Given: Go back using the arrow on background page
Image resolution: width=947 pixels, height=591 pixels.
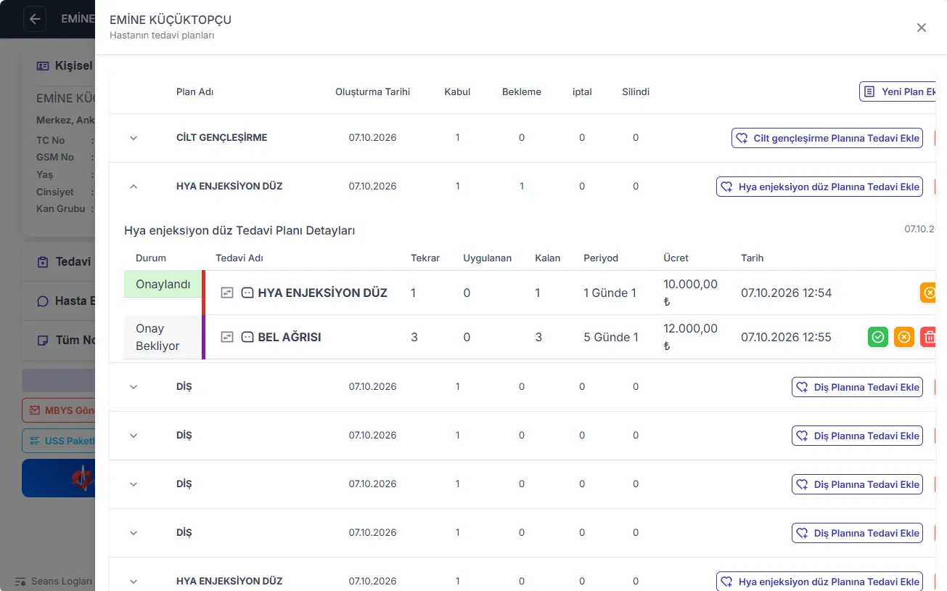Looking at the screenshot, I should (x=35, y=19).
